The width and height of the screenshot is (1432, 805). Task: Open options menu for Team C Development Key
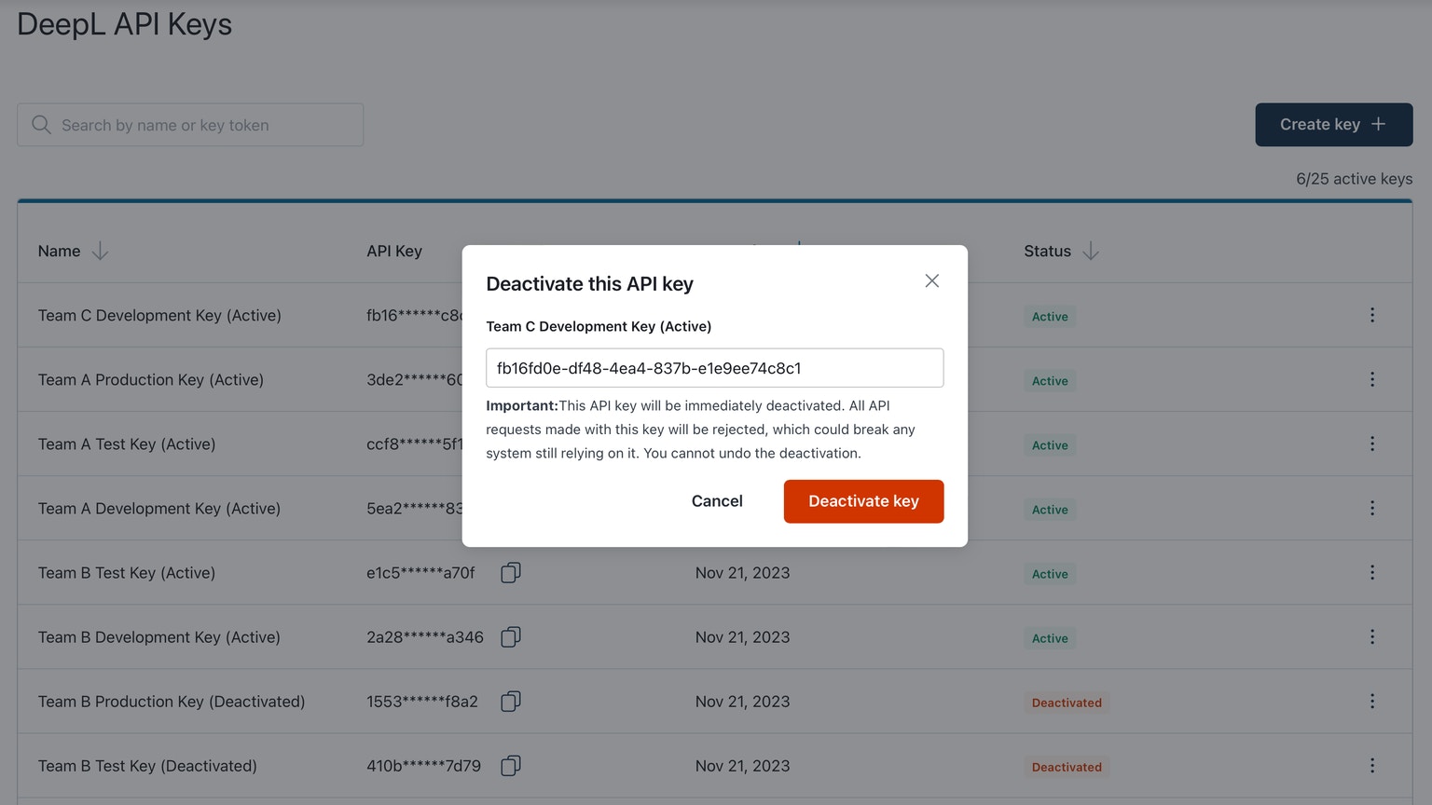tap(1371, 315)
